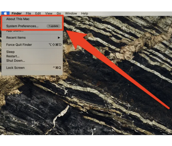Open App Store from Apple menu
Image resolution: width=172 pixels, height=146 pixels.
[15, 31]
